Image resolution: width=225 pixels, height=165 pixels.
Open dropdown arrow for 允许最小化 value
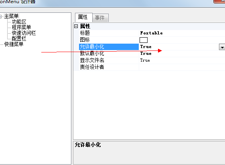[222, 47]
